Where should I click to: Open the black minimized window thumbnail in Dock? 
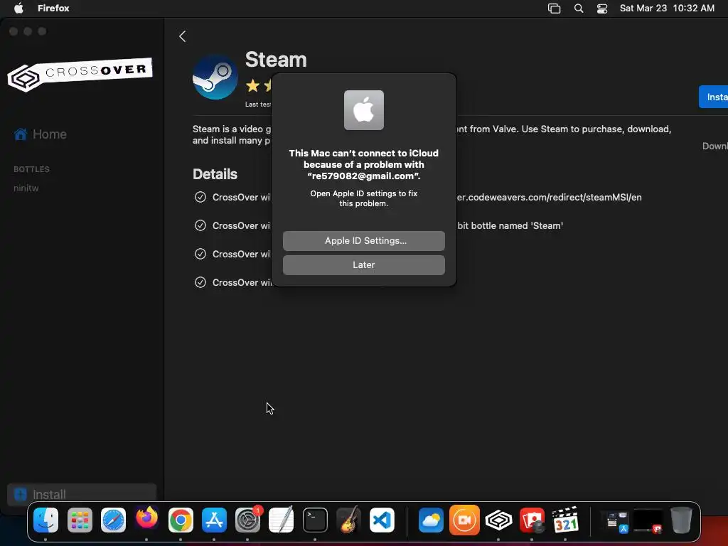pyautogui.click(x=648, y=521)
